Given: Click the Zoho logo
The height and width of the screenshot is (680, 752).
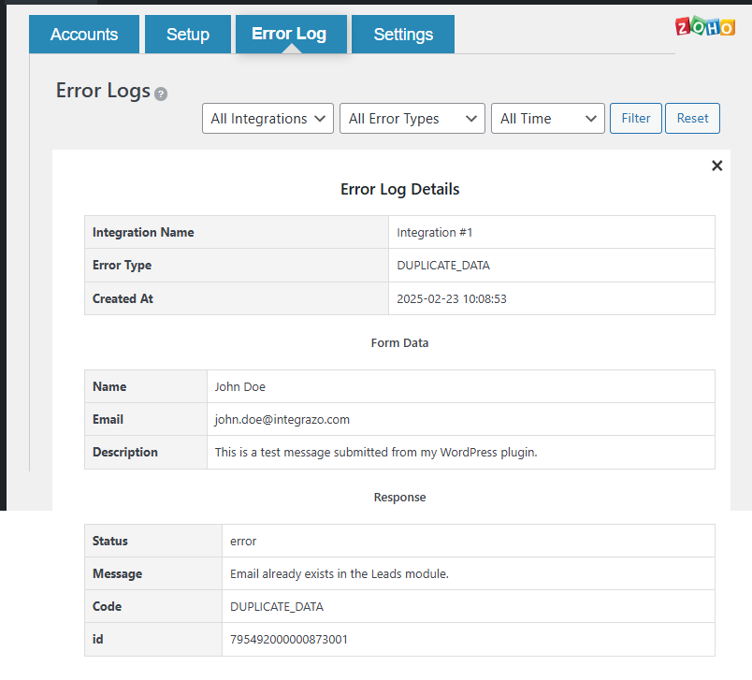Looking at the screenshot, I should tap(705, 27).
